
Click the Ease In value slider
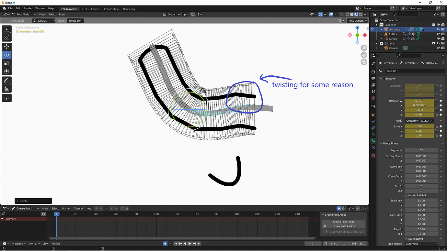(421, 229)
